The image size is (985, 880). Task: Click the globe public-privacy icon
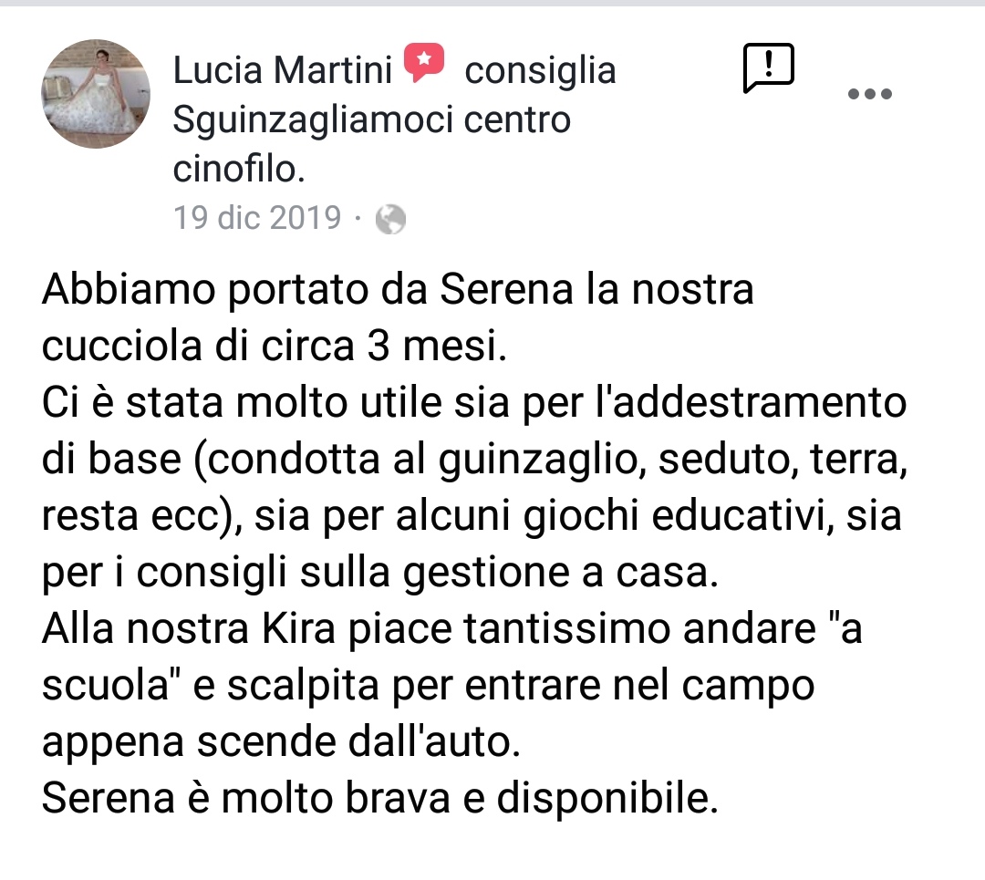(390, 219)
